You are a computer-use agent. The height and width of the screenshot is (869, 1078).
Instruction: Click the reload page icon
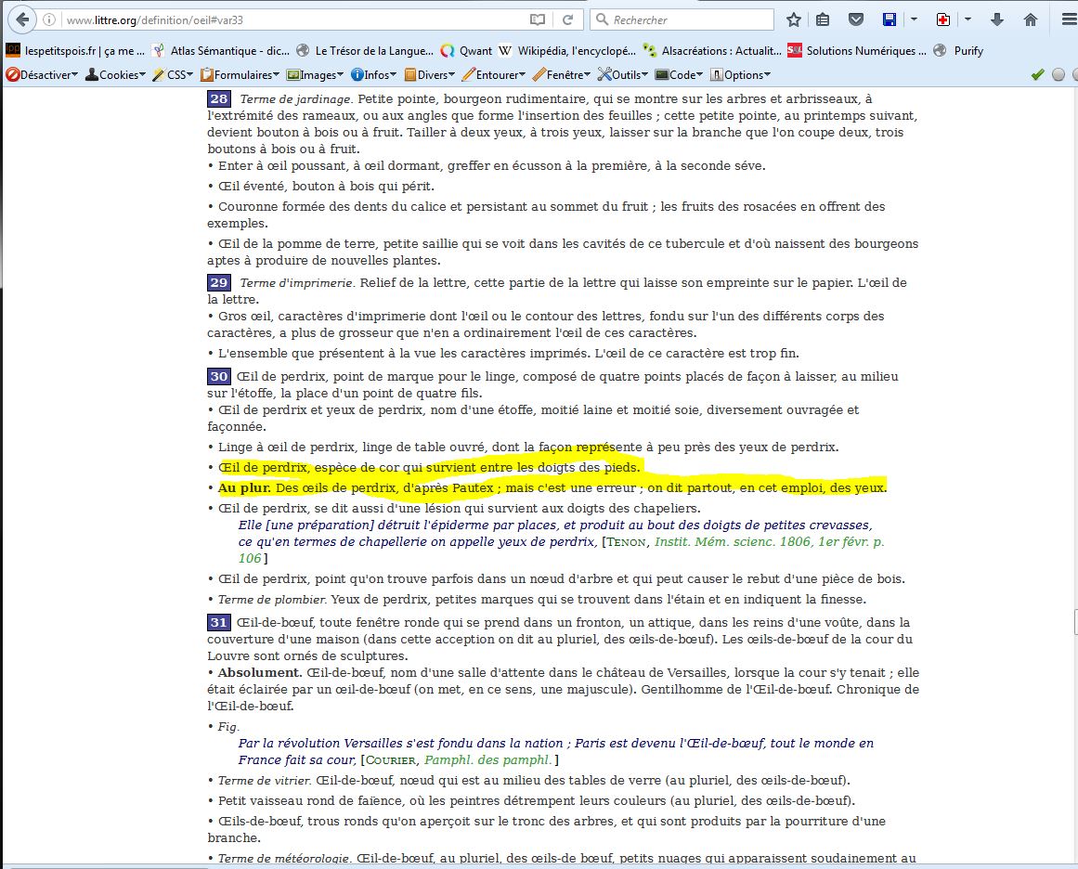pos(566,19)
